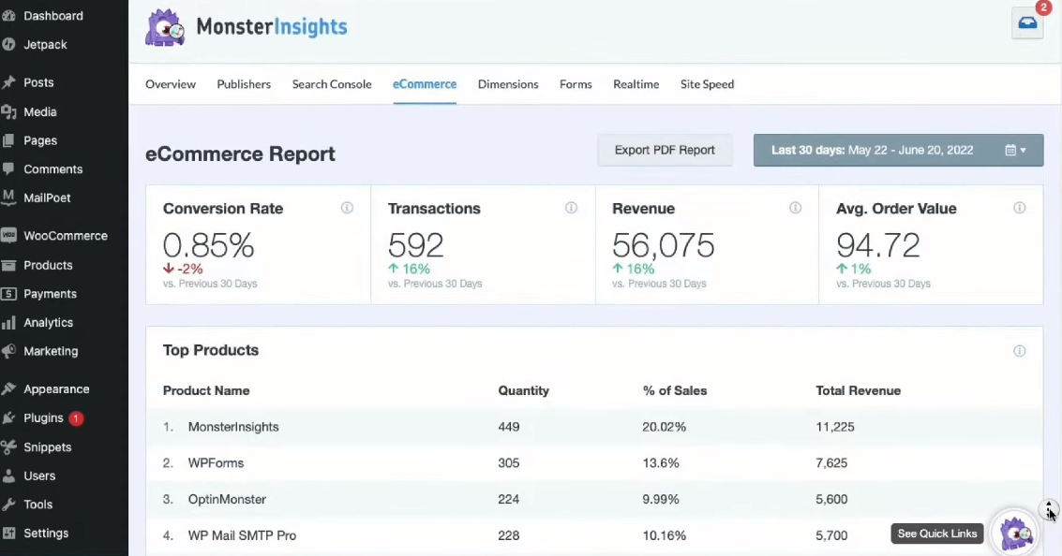Open Plugins menu with update badge
This screenshot has width=1062, height=556.
44,418
